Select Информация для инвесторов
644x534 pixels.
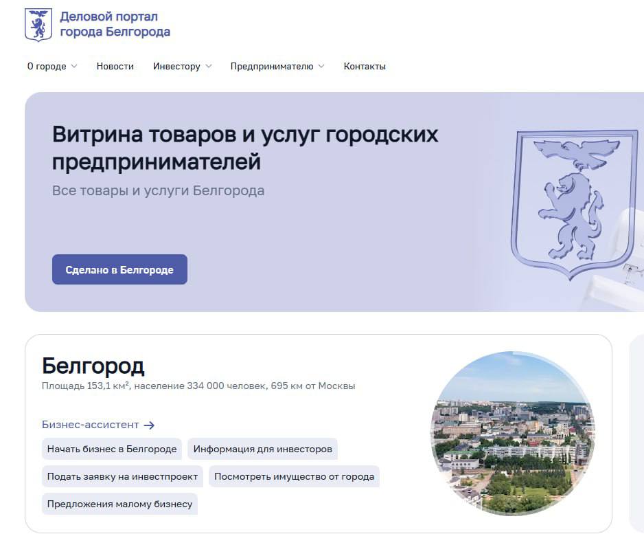(264, 449)
